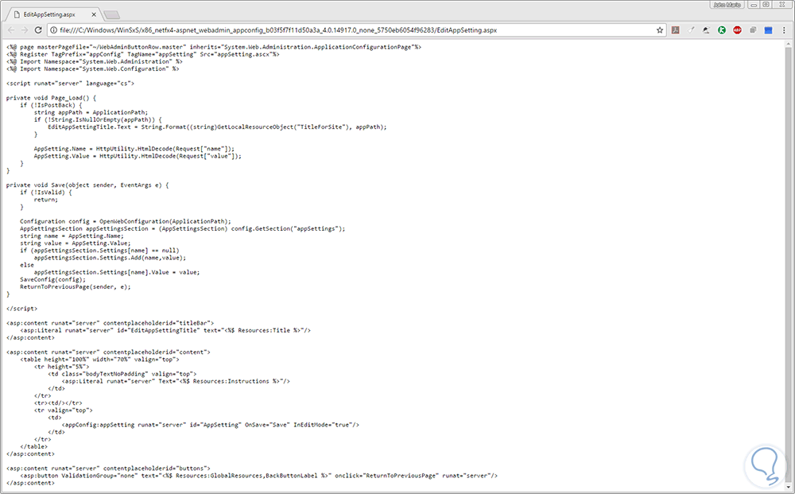This screenshot has height=494, width=795.
Task: Open the Adobe Acrobat PDF extension
Action: pyautogui.click(x=675, y=30)
